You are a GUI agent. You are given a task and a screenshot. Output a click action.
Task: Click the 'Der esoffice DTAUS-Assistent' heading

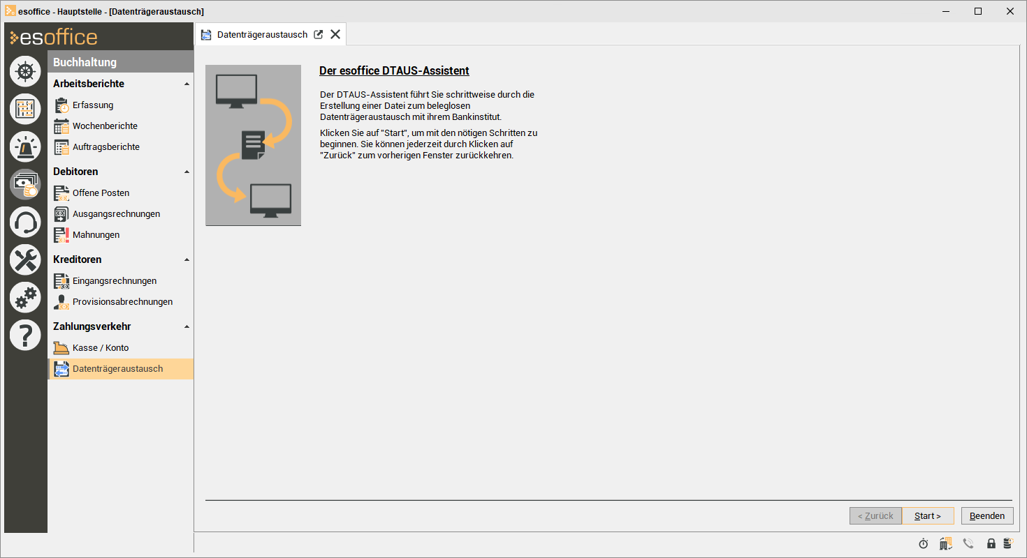click(x=394, y=71)
